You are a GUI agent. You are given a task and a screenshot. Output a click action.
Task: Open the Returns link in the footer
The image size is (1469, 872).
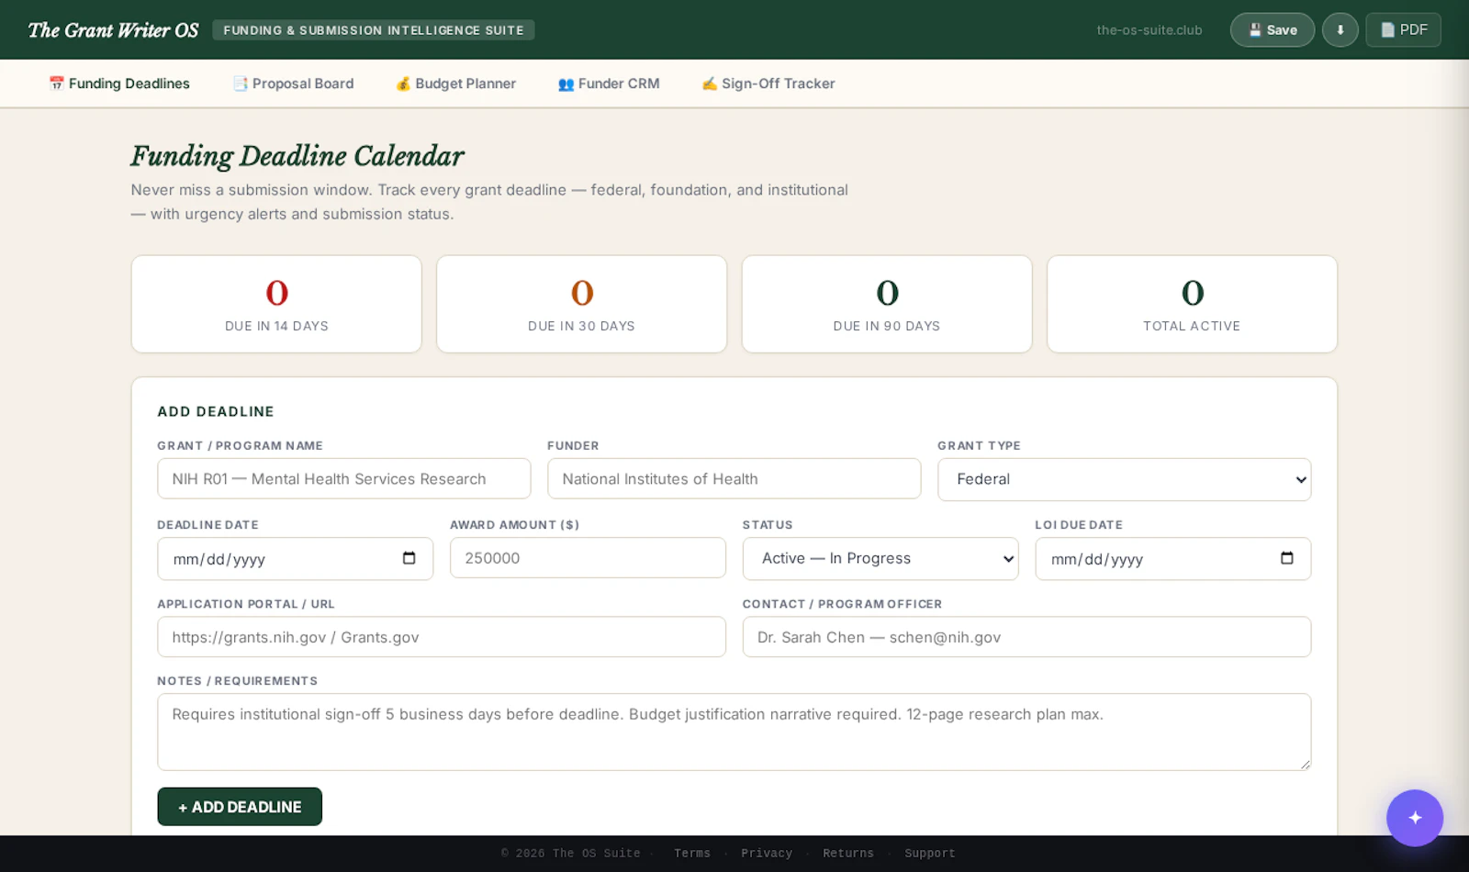coord(848,854)
